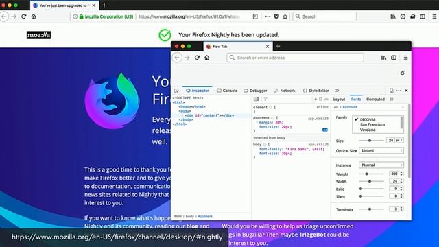Switch to Console tab

227,91
